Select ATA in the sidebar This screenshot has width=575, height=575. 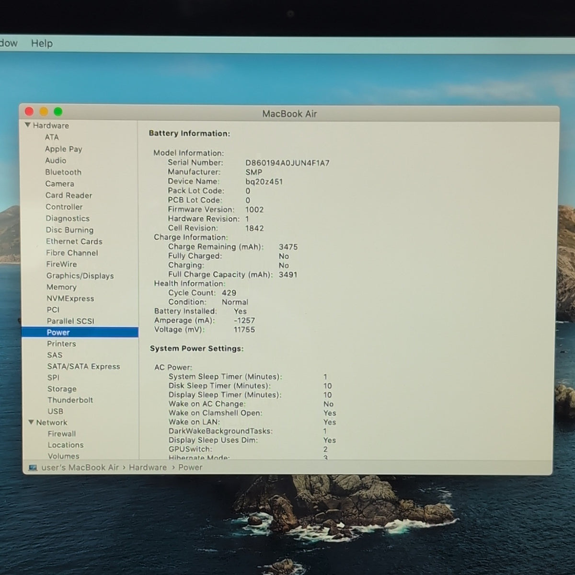[x=52, y=137]
